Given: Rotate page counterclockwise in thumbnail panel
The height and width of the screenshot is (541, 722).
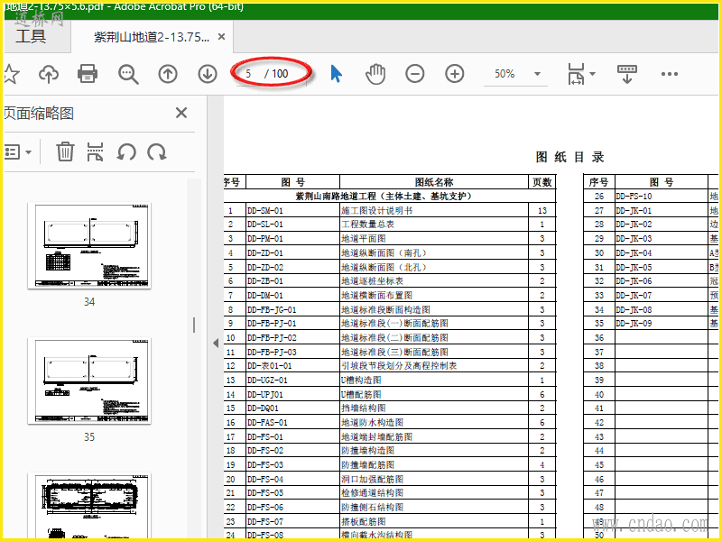Looking at the screenshot, I should 126,151.
